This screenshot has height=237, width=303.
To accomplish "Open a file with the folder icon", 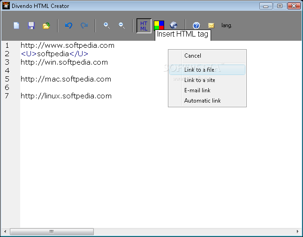I will (x=46, y=25).
